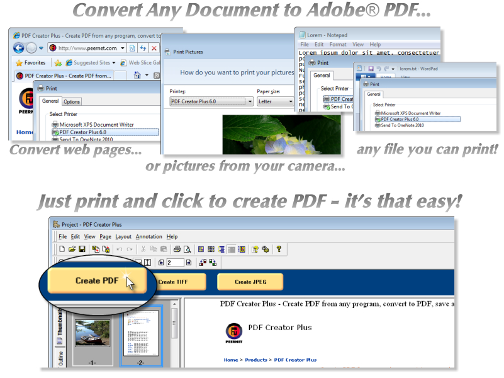The height and width of the screenshot is (378, 504).
Task: Click the Print icon in PDF Creator toolbar
Action: pos(177,249)
